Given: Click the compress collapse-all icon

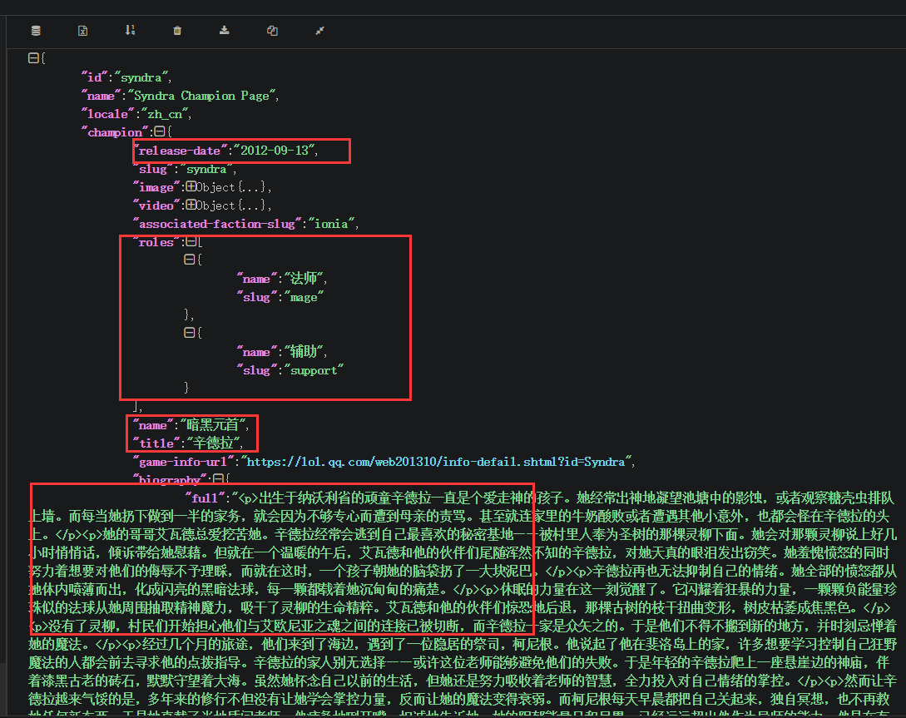Looking at the screenshot, I should pyautogui.click(x=319, y=31).
